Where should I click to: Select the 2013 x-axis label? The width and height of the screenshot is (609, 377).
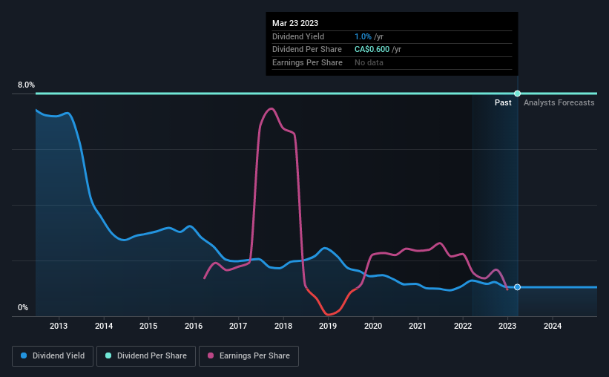point(59,326)
